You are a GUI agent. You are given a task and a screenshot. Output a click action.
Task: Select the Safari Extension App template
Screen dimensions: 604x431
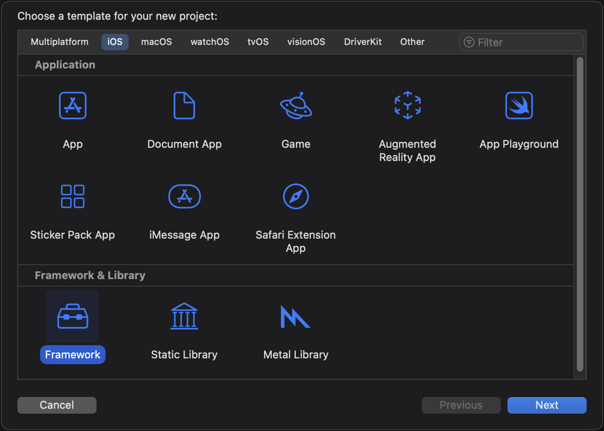(295, 196)
